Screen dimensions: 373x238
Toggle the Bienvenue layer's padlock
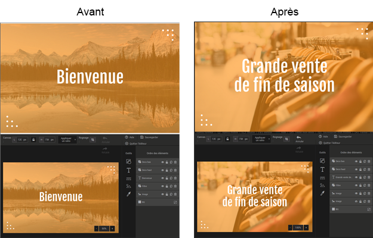167,178
